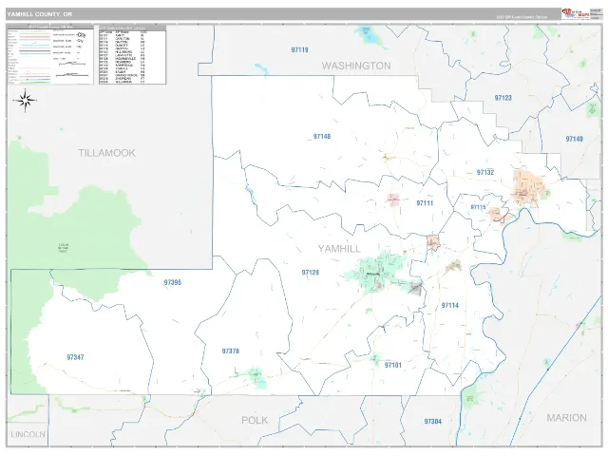
Task: Click the map publisher logo at top right
Action: coord(576,13)
